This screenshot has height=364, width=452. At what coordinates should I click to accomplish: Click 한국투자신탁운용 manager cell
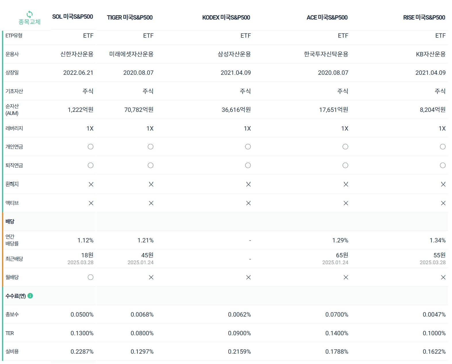(326, 54)
